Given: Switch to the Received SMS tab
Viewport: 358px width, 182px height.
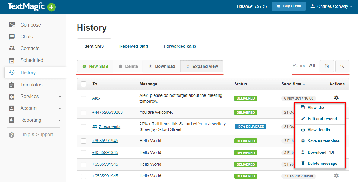Looking at the screenshot, I should [x=134, y=46].
